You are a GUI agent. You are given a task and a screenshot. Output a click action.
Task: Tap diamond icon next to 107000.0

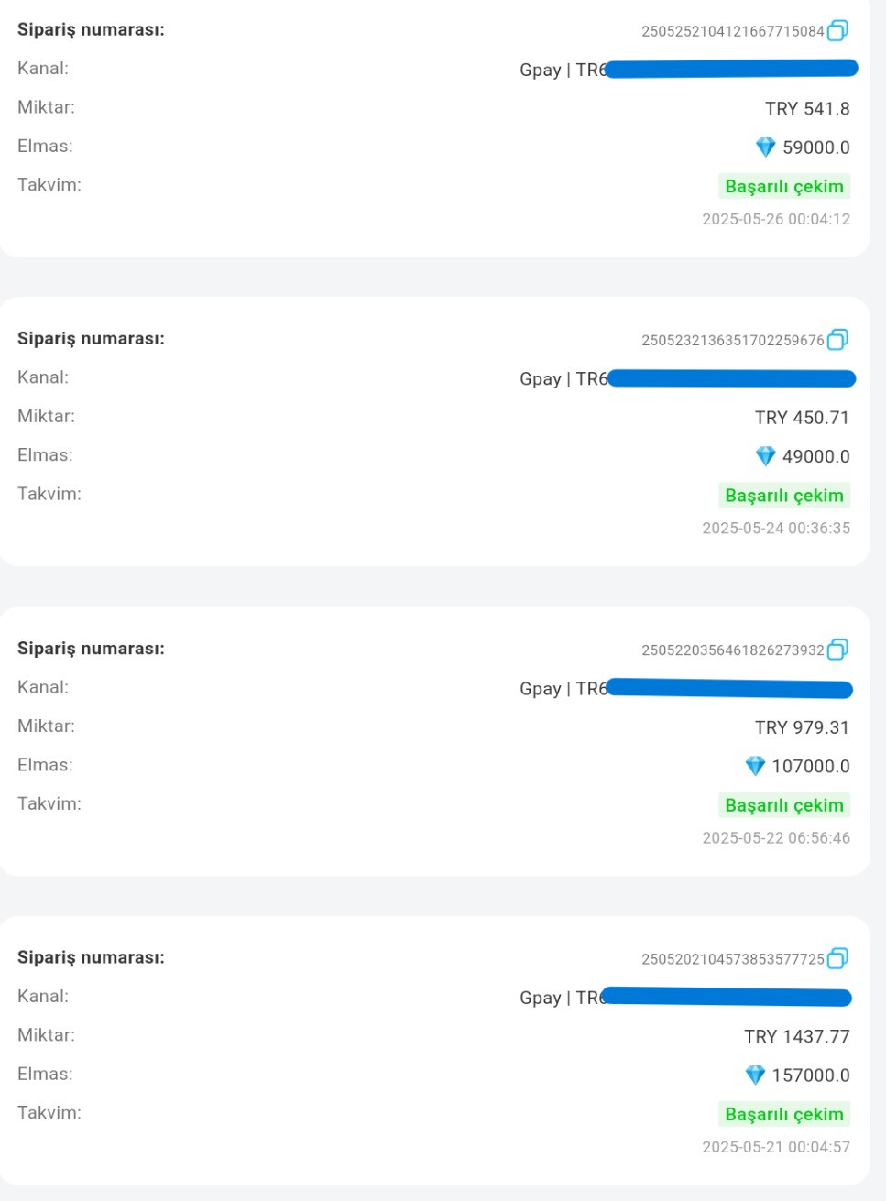pos(755,766)
